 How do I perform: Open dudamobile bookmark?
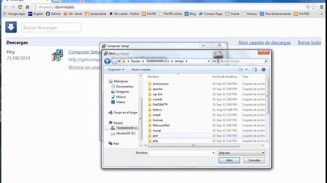96,14
